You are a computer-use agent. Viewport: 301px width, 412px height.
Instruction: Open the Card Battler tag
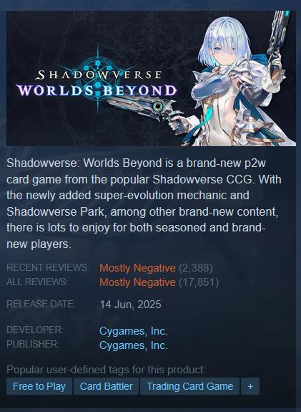pos(107,386)
